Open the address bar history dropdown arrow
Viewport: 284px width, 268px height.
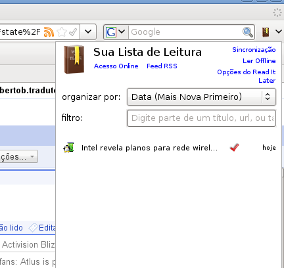click(x=88, y=32)
